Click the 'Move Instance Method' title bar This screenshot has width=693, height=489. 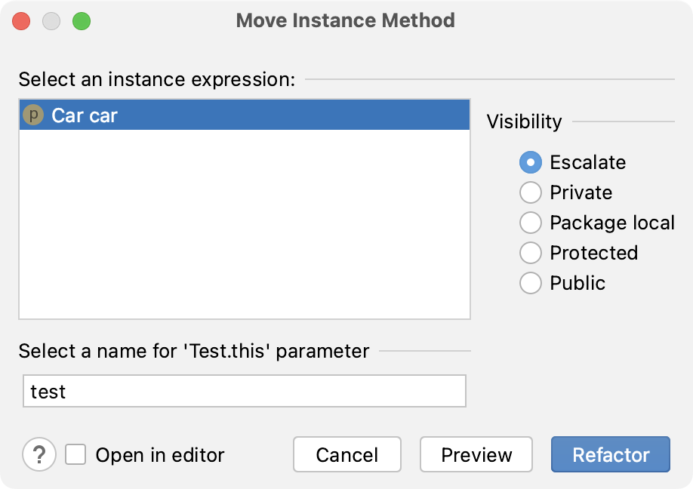point(345,20)
